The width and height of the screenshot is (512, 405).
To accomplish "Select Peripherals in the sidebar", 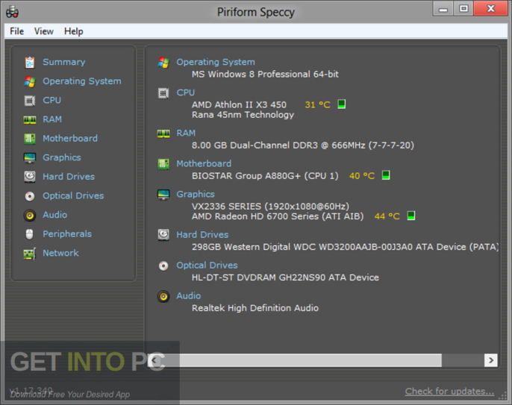I will point(67,234).
